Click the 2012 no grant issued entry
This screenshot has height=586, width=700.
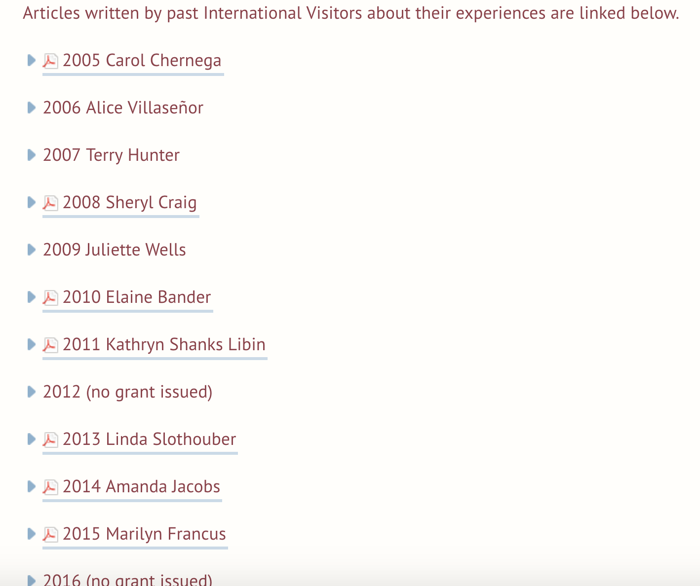click(x=127, y=392)
